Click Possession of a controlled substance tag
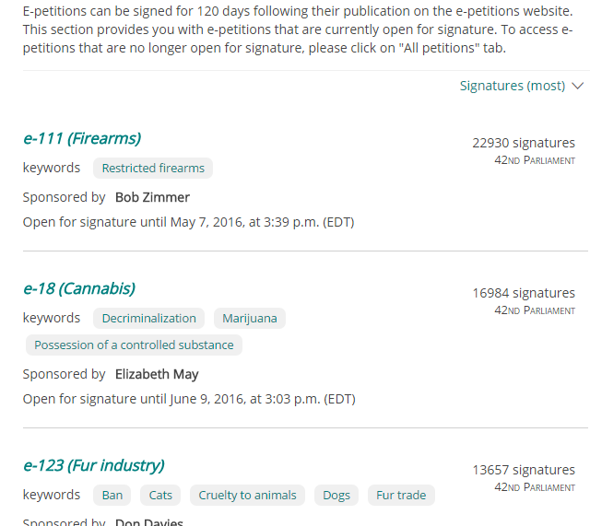 click(x=135, y=345)
